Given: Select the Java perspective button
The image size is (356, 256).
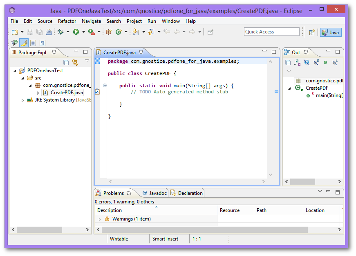Looking at the screenshot, I should (331, 32).
